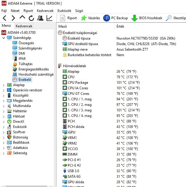Open the Eszközök menu

point(64,11)
